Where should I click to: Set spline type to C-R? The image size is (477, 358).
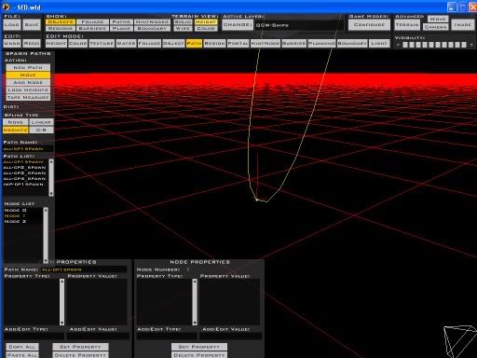pyautogui.click(x=41, y=130)
